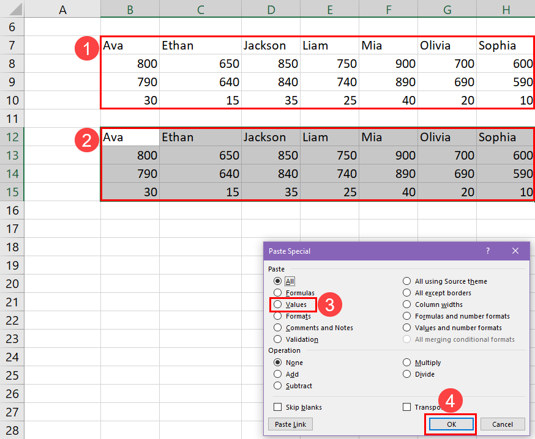Click cell with Sophia in row 7

tap(506, 45)
